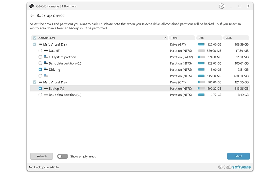The image size is (280, 173).
Task: Collapse the list using the DESIGNATION column chevron
Action: point(165,38)
